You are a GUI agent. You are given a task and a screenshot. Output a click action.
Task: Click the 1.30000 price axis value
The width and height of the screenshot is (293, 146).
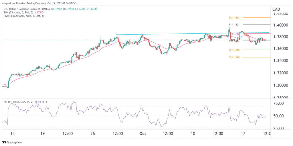[281, 85]
